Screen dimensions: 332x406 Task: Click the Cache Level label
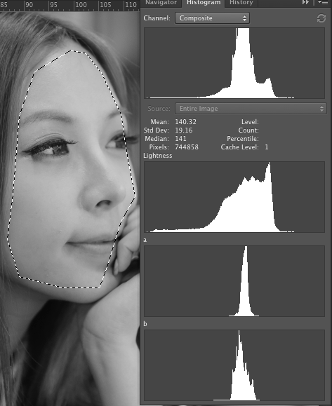click(239, 147)
